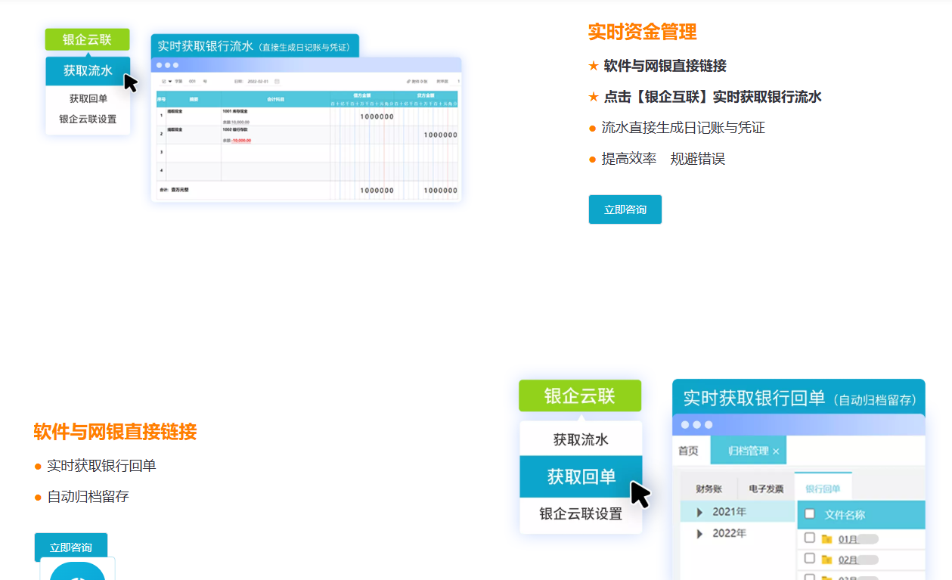Select 获取回单 in menu below highlighted 获取流水
The image size is (952, 580).
point(88,98)
